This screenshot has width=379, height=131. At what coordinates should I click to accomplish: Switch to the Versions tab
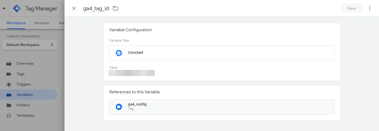[x=41, y=23]
